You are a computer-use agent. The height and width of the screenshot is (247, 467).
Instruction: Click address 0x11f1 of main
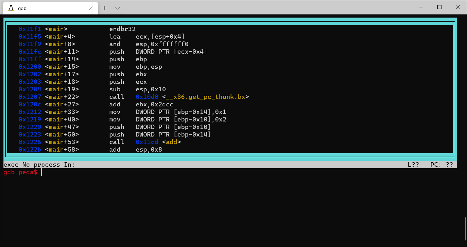30,29
